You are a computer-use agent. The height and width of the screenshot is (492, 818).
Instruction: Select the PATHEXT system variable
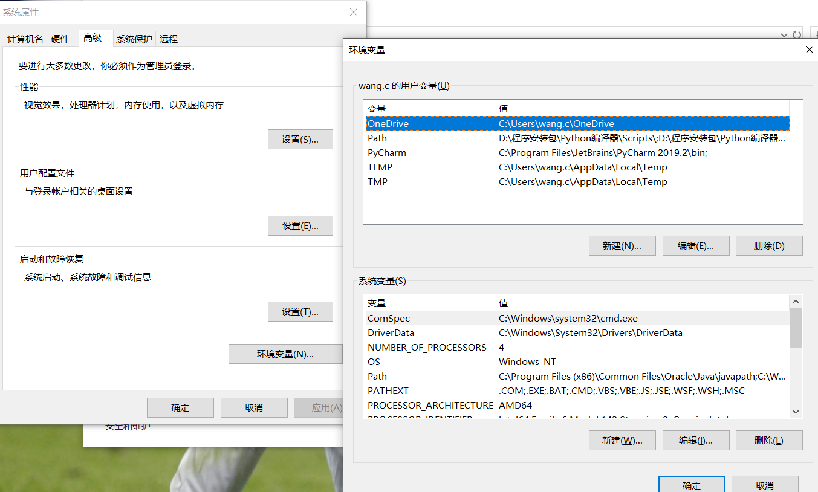[577, 390]
